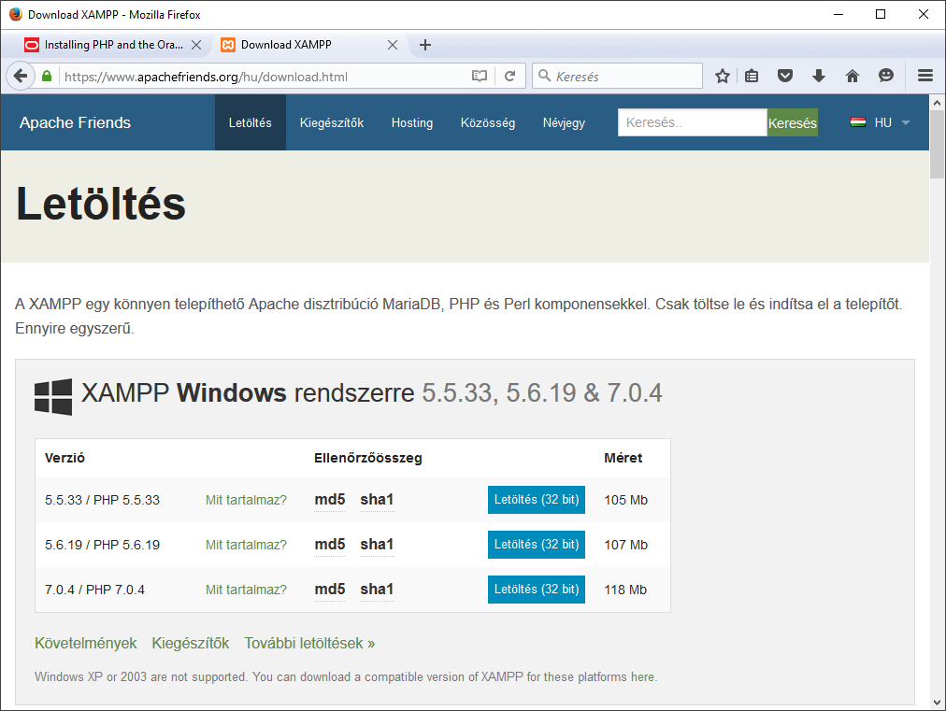Viewport: 946px width, 711px height.
Task: Download XAMPP 7.0.4 32 bit
Action: click(537, 590)
